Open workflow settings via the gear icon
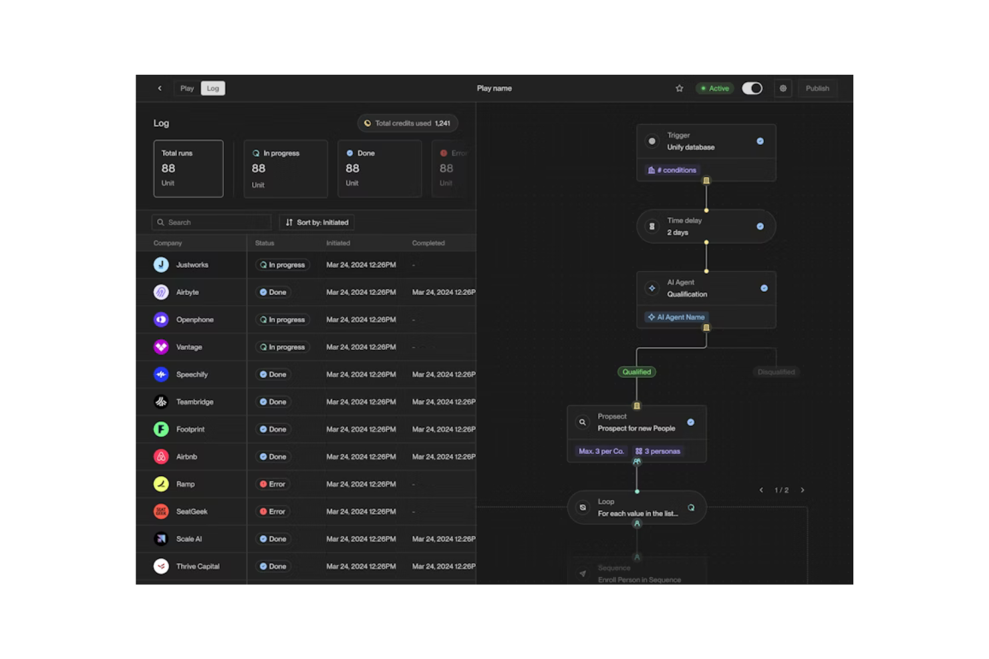This screenshot has height=659, width=989. point(783,88)
